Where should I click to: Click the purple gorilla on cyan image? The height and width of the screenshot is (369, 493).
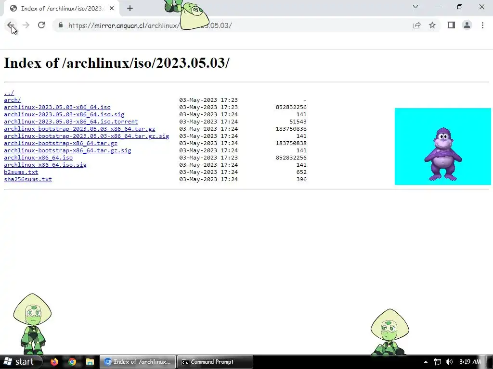point(443,147)
